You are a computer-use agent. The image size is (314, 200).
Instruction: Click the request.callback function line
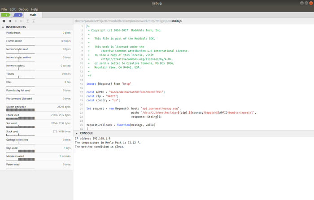click(x=121, y=125)
